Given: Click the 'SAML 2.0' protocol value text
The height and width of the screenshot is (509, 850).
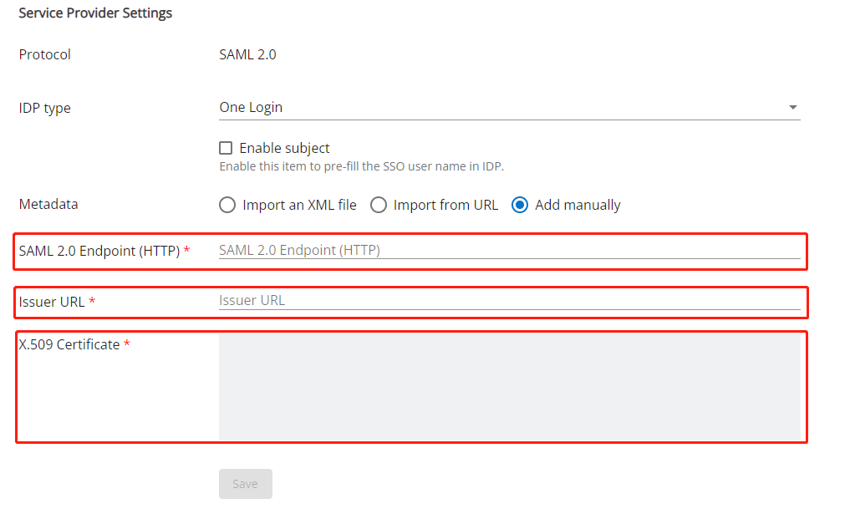Looking at the screenshot, I should click(247, 55).
